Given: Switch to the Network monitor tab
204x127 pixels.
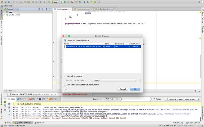Looking at the screenshot, I should [54, 99].
